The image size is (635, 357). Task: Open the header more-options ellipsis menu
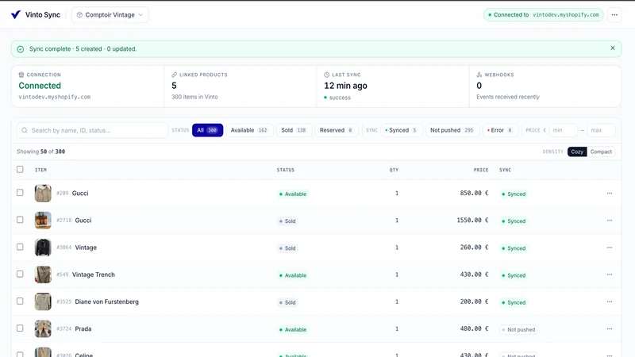(614, 14)
